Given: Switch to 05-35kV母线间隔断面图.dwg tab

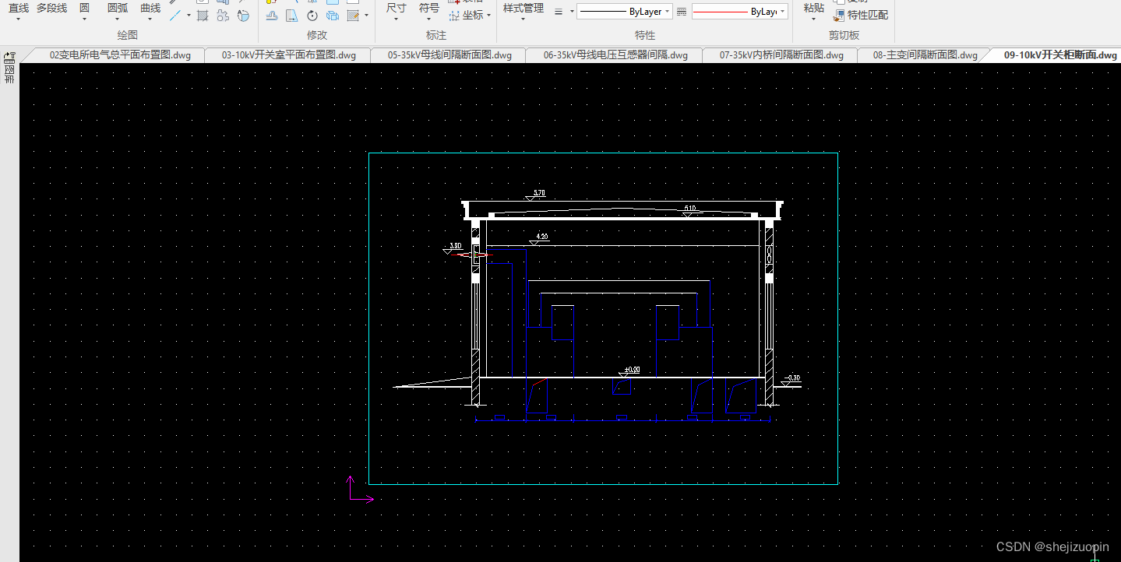Looking at the screenshot, I should click(449, 55).
